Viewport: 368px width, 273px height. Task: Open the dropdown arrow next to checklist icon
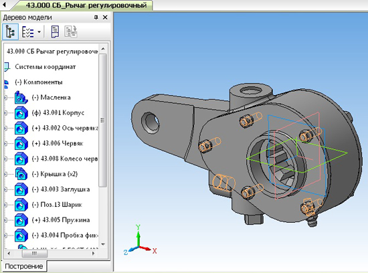pos(39,31)
